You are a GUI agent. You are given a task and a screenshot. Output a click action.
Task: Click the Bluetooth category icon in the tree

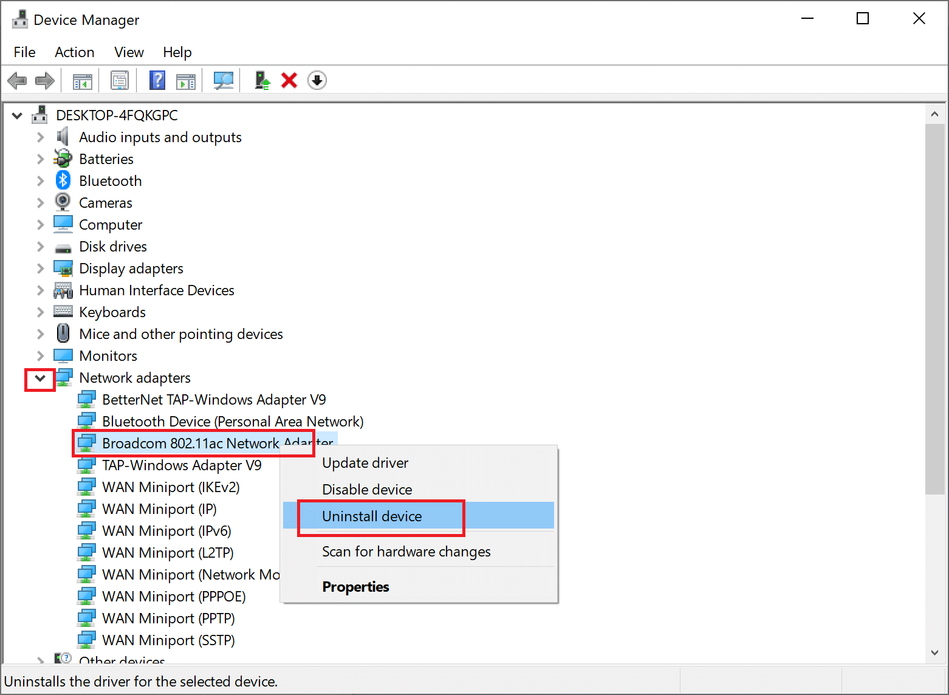[63, 180]
